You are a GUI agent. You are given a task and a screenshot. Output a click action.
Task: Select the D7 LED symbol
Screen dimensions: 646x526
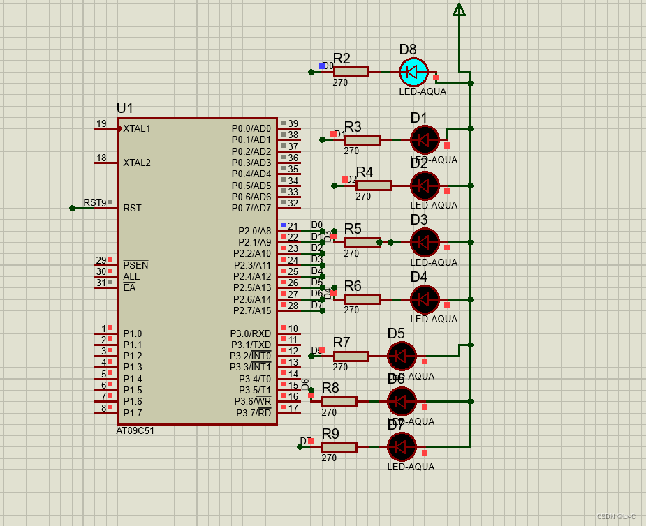pyautogui.click(x=402, y=446)
